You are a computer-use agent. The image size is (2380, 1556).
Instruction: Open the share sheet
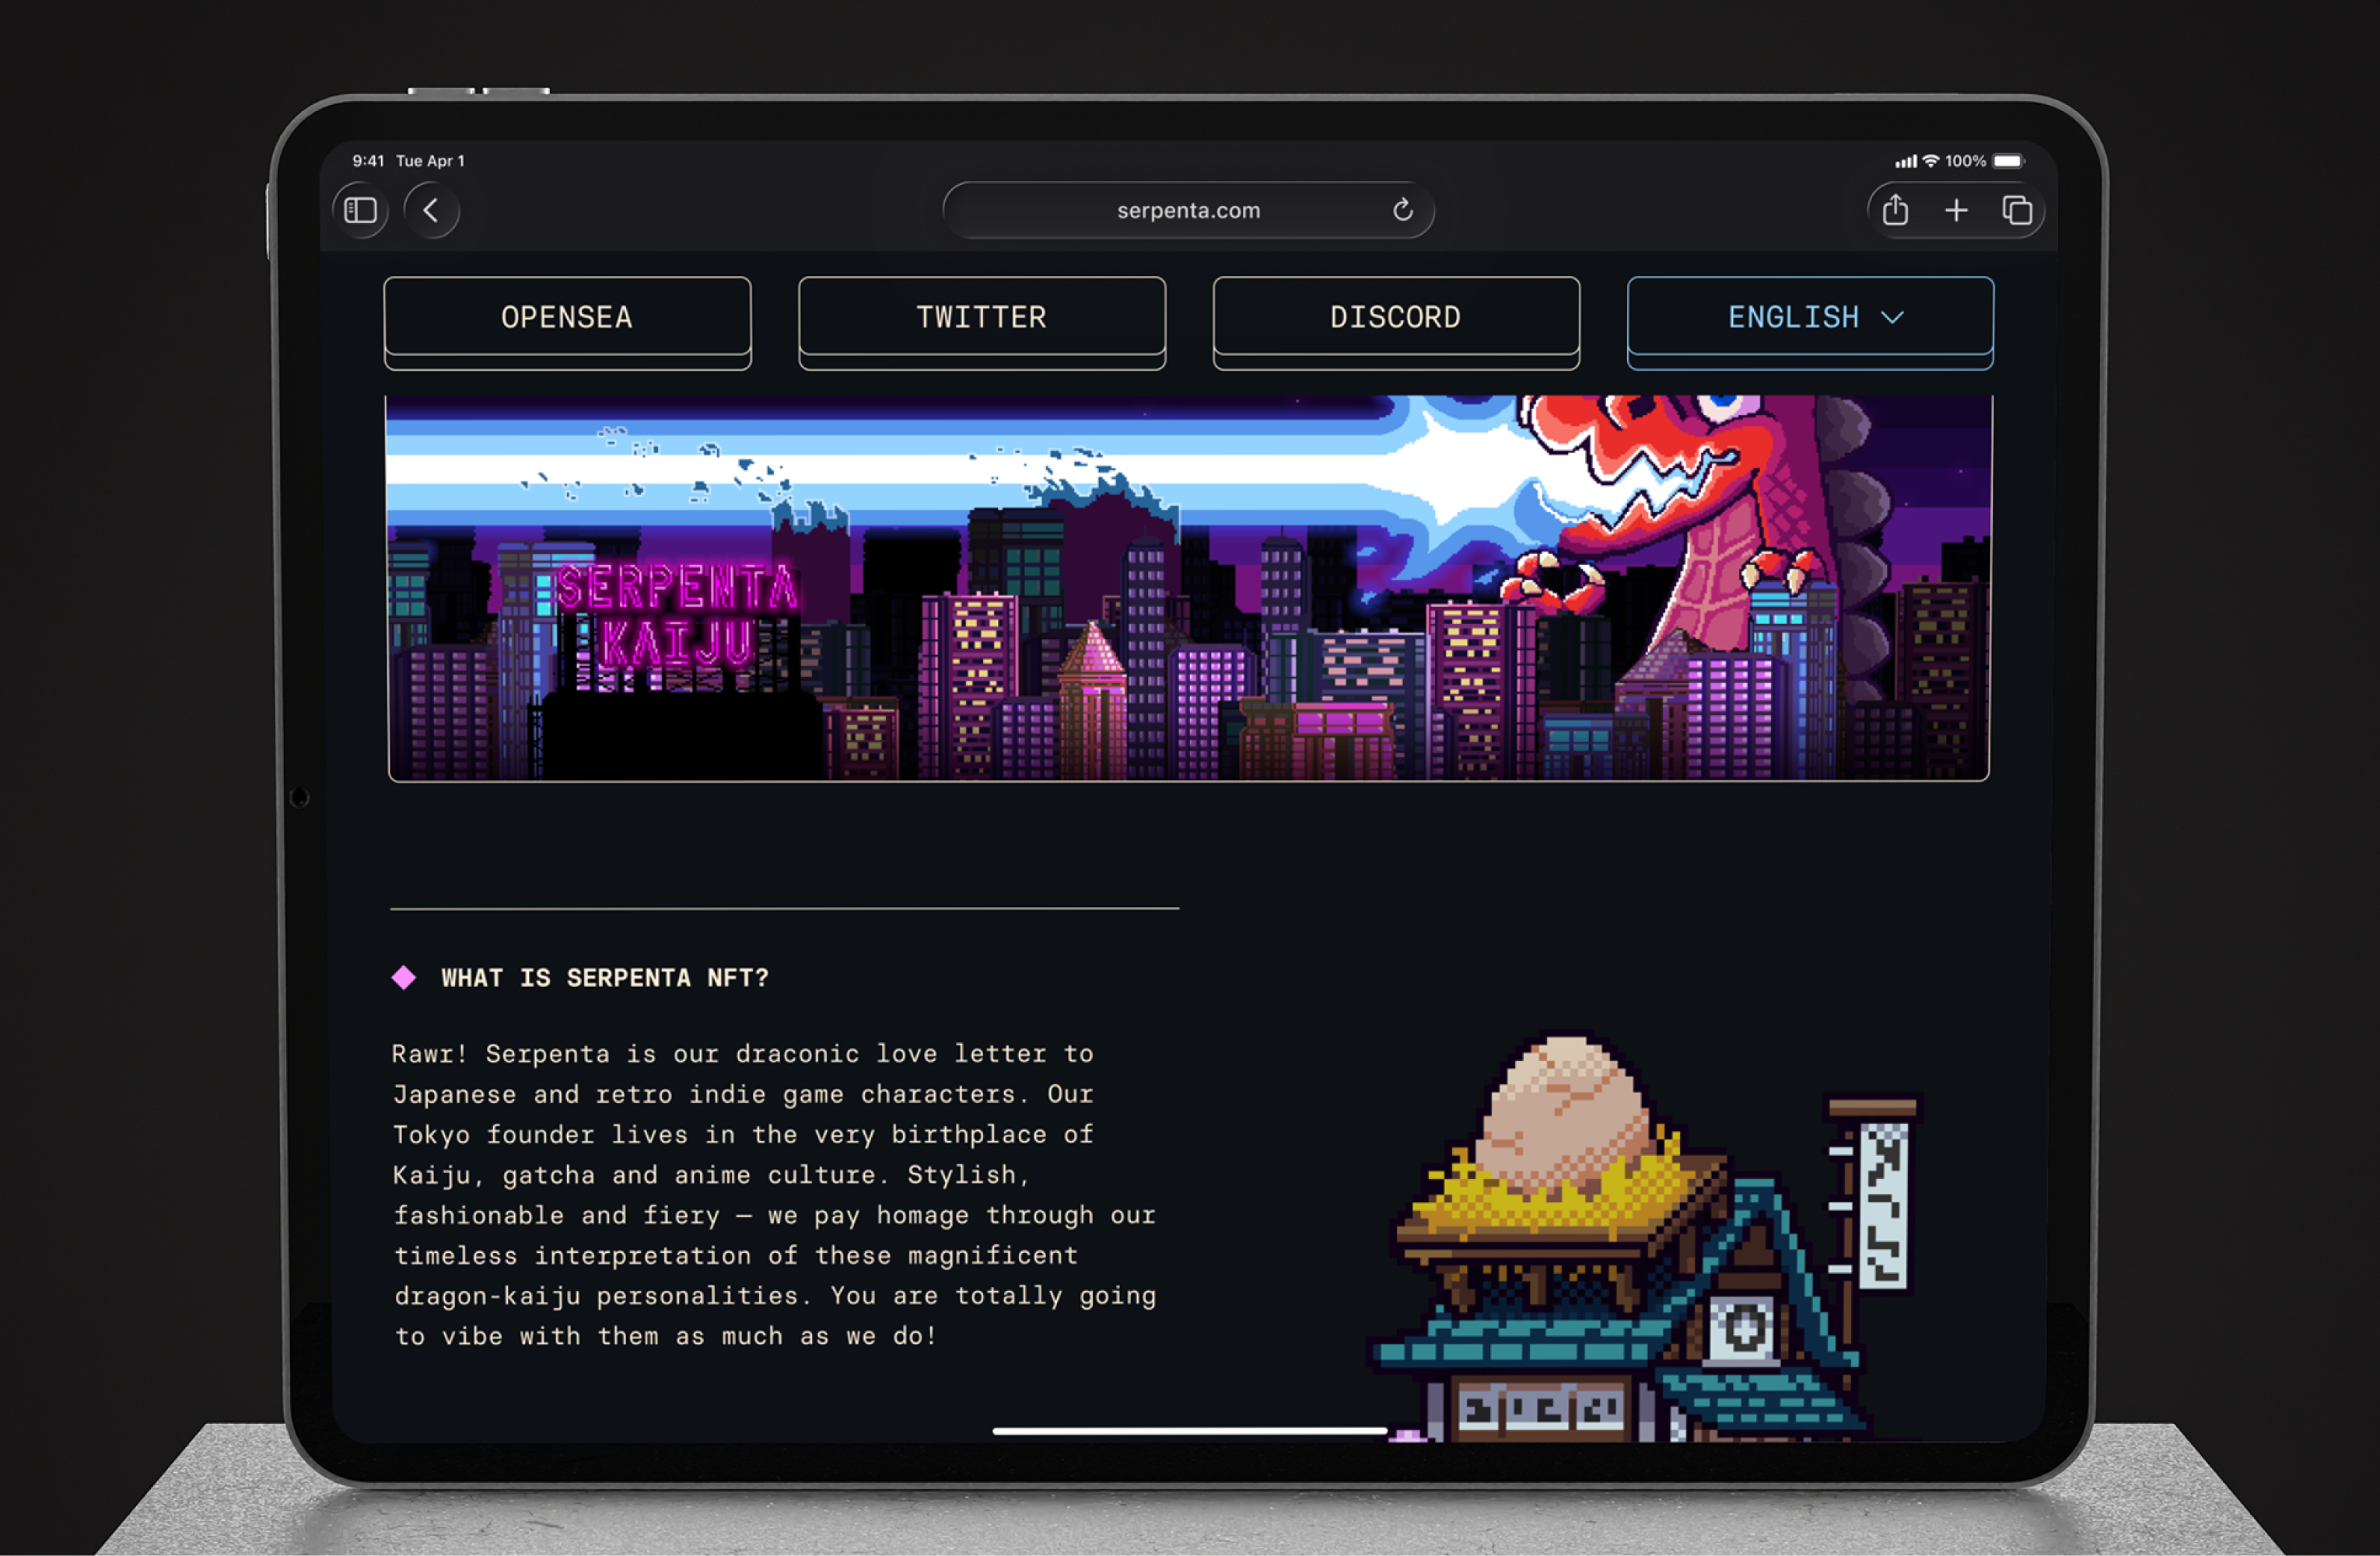pos(1895,210)
